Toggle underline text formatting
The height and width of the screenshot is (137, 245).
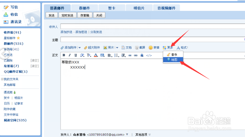76,55
